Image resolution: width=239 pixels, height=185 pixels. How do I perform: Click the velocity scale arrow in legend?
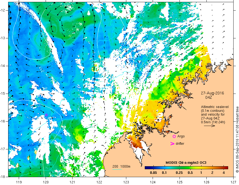[x=209, y=126]
